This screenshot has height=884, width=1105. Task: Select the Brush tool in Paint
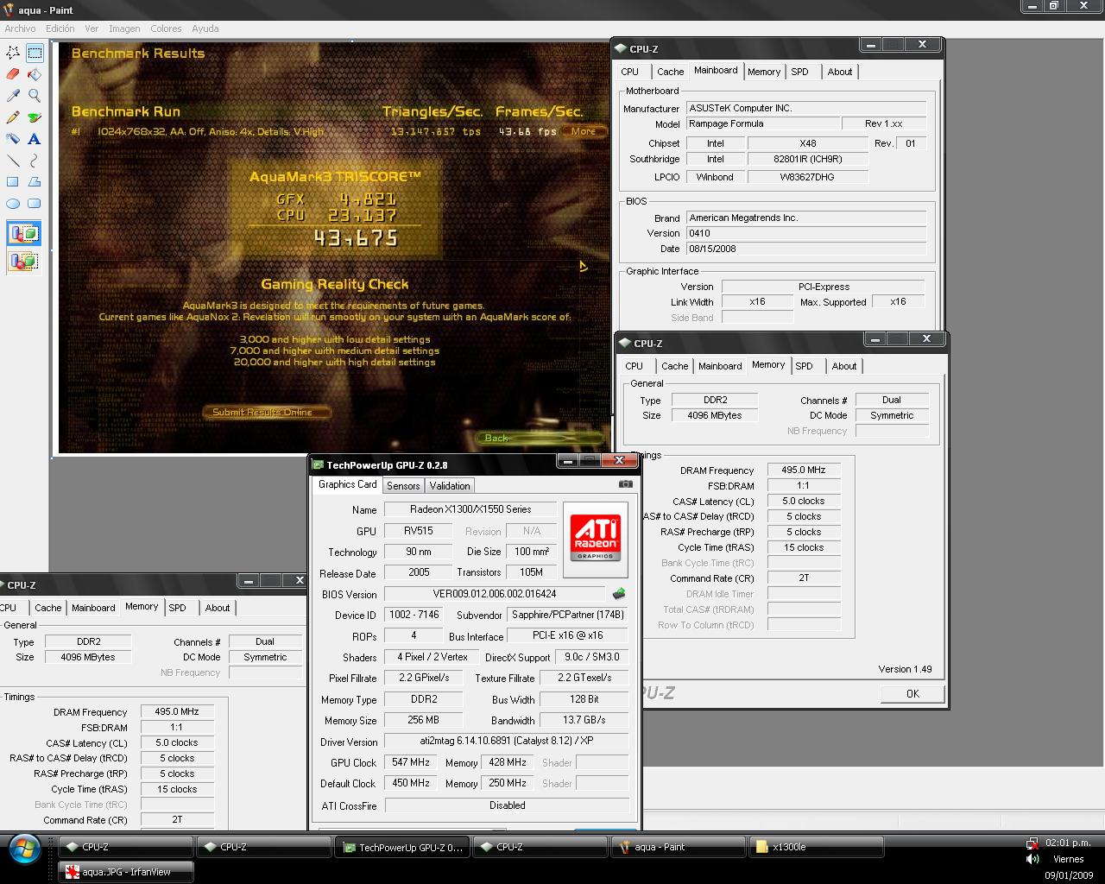(x=35, y=117)
